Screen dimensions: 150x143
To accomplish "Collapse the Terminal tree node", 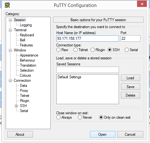I will pos(10,30).
